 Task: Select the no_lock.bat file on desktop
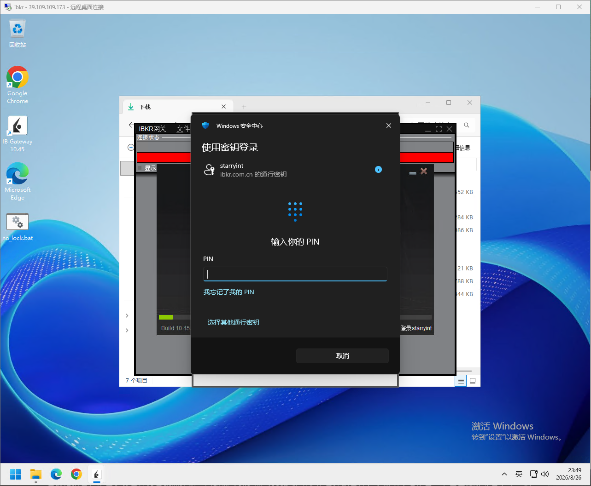18,227
